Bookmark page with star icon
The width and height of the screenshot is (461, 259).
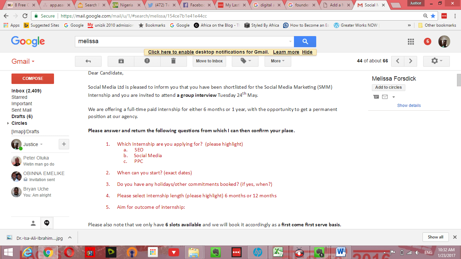pyautogui.click(x=433, y=16)
